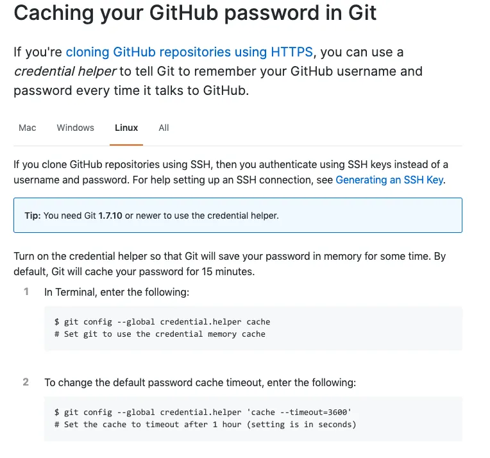Click the command line containing --timeout=3600

point(203,412)
